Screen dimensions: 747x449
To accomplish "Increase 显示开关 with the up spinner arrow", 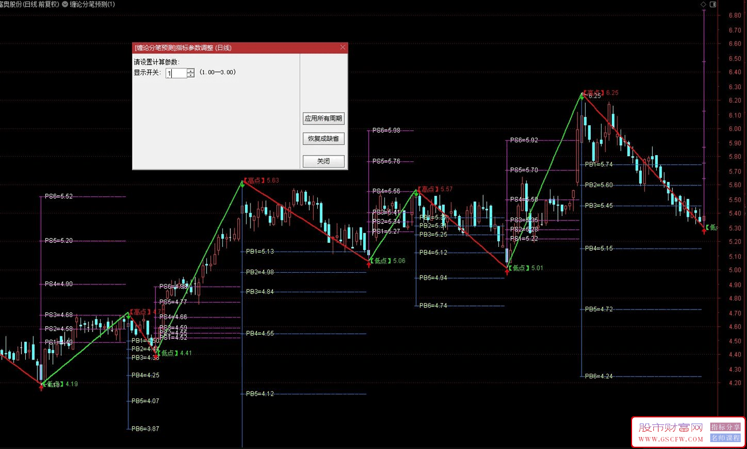I will pos(191,71).
